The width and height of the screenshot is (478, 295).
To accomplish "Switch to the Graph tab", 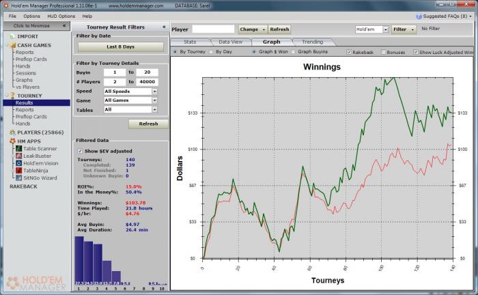I will pyautogui.click(x=271, y=42).
